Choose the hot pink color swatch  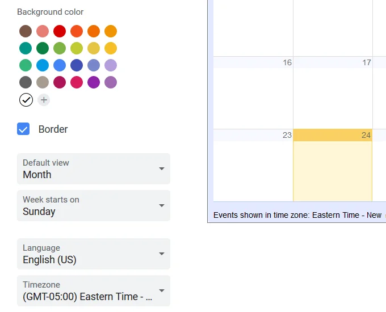coord(77,82)
